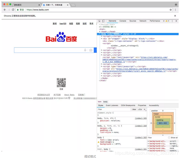
Task: Click the Baidu search input field
Action: (x=54, y=50)
